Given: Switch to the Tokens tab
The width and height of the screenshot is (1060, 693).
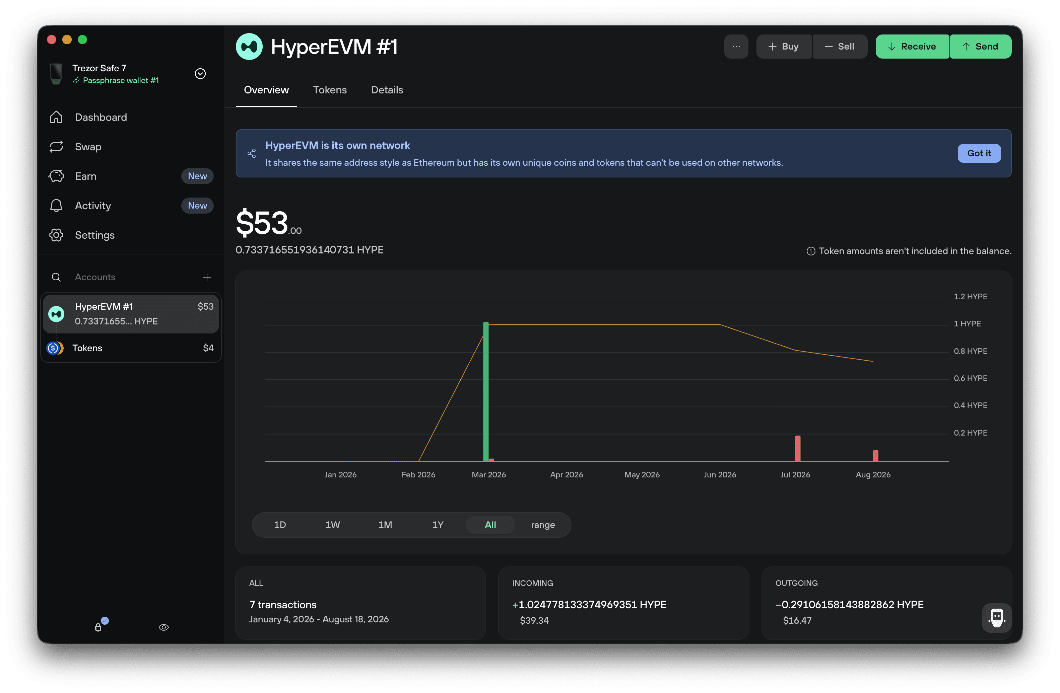Looking at the screenshot, I should tap(330, 90).
